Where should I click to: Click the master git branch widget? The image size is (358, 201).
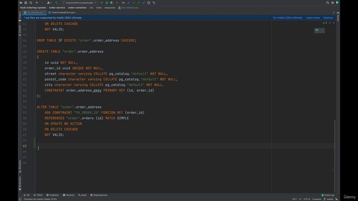tap(328, 199)
